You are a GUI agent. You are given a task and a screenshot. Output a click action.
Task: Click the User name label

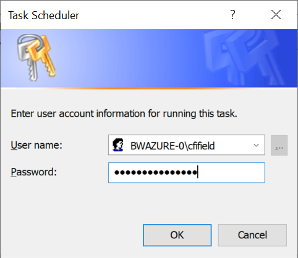coord(36,145)
